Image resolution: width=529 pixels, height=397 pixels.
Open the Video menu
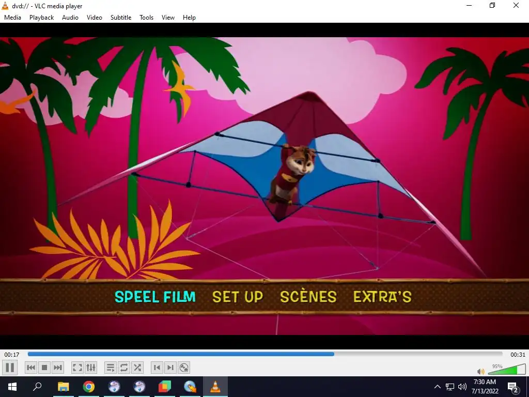[x=95, y=18]
